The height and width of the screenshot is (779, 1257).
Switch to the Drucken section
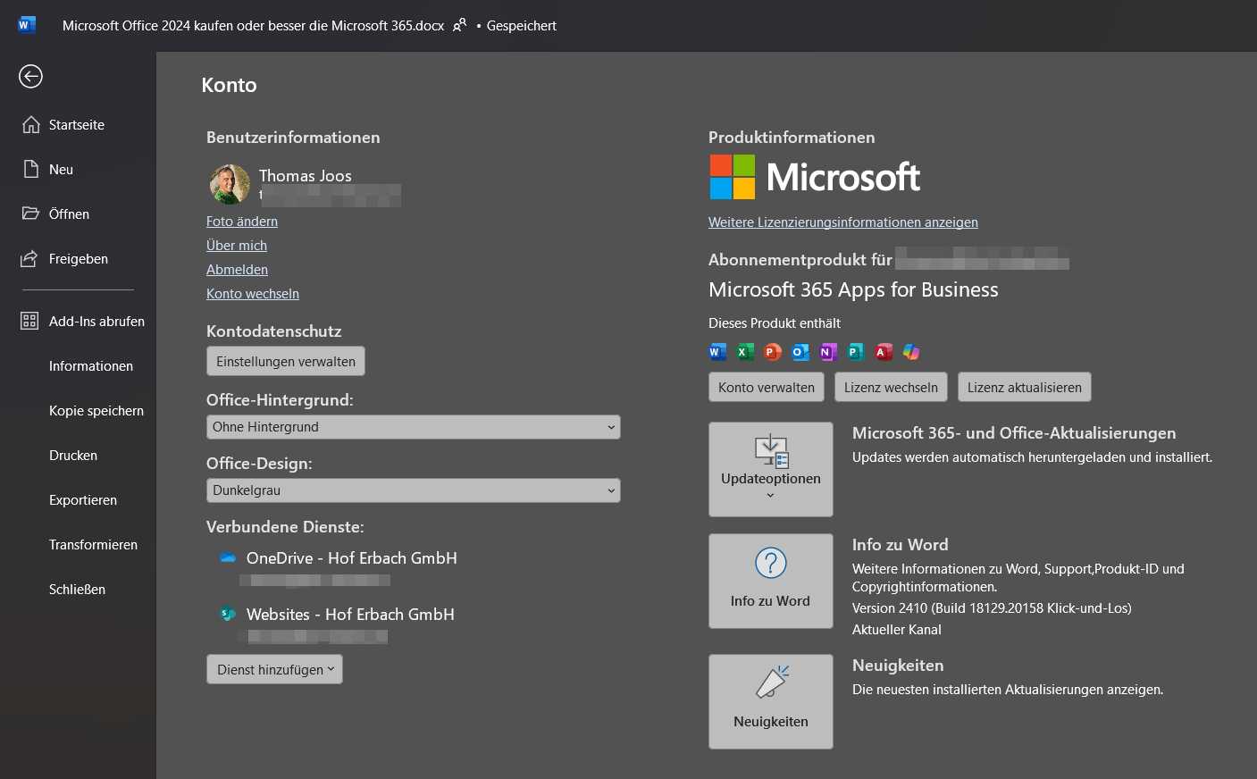coord(72,455)
